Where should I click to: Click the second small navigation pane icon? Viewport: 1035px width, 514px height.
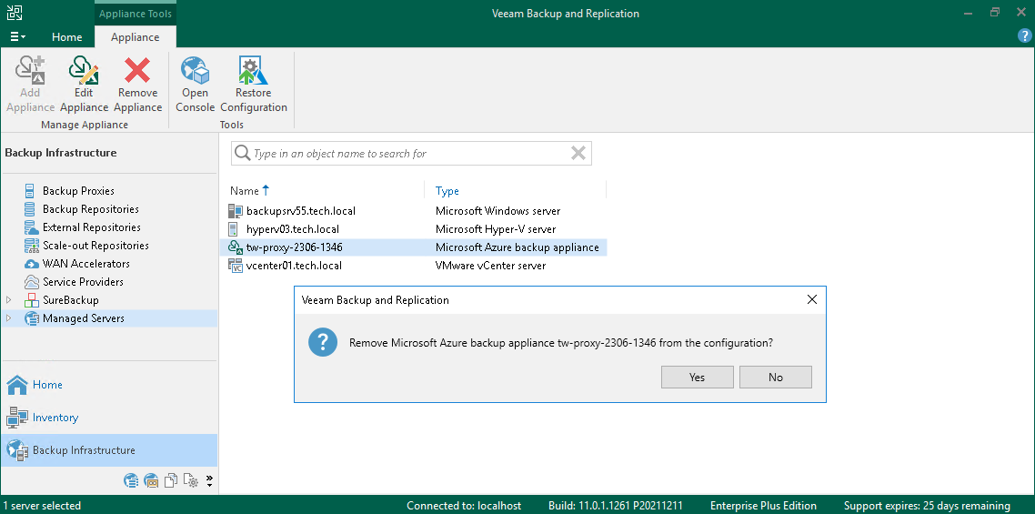(x=151, y=480)
